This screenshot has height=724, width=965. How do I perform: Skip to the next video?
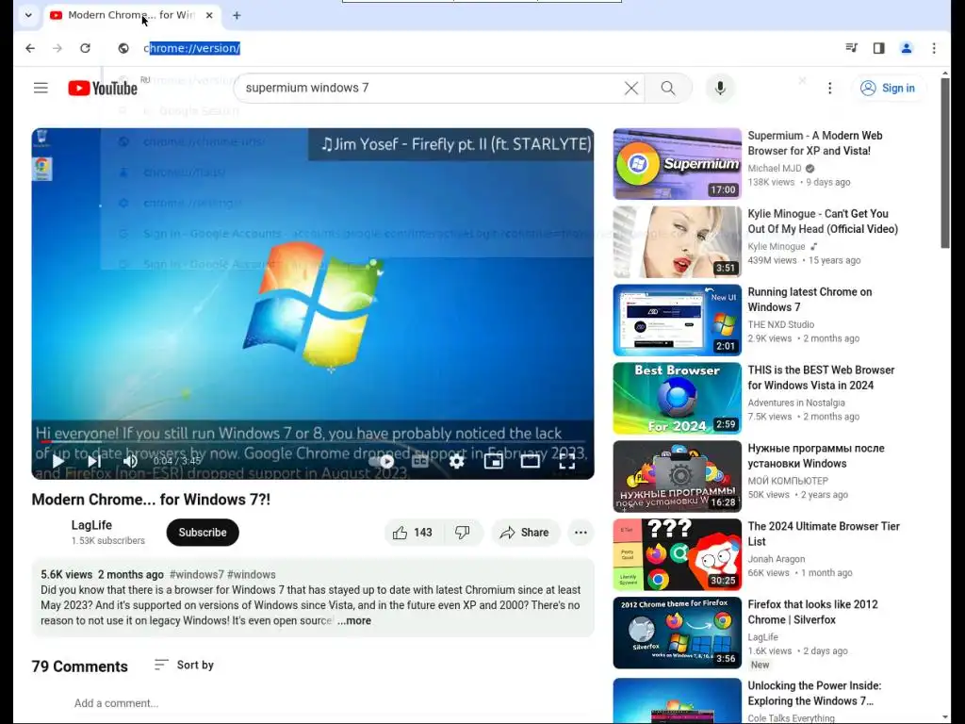(94, 461)
